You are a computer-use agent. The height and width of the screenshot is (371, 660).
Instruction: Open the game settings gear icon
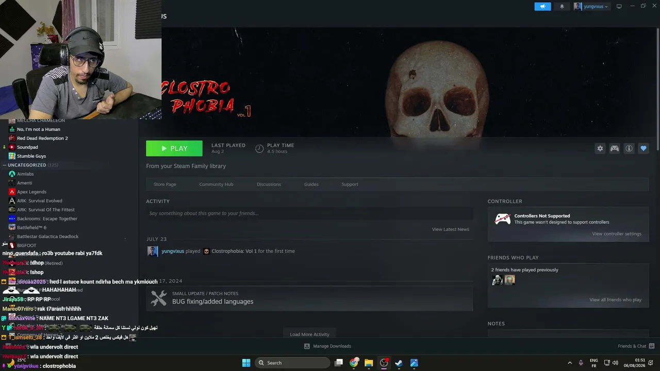point(600,148)
